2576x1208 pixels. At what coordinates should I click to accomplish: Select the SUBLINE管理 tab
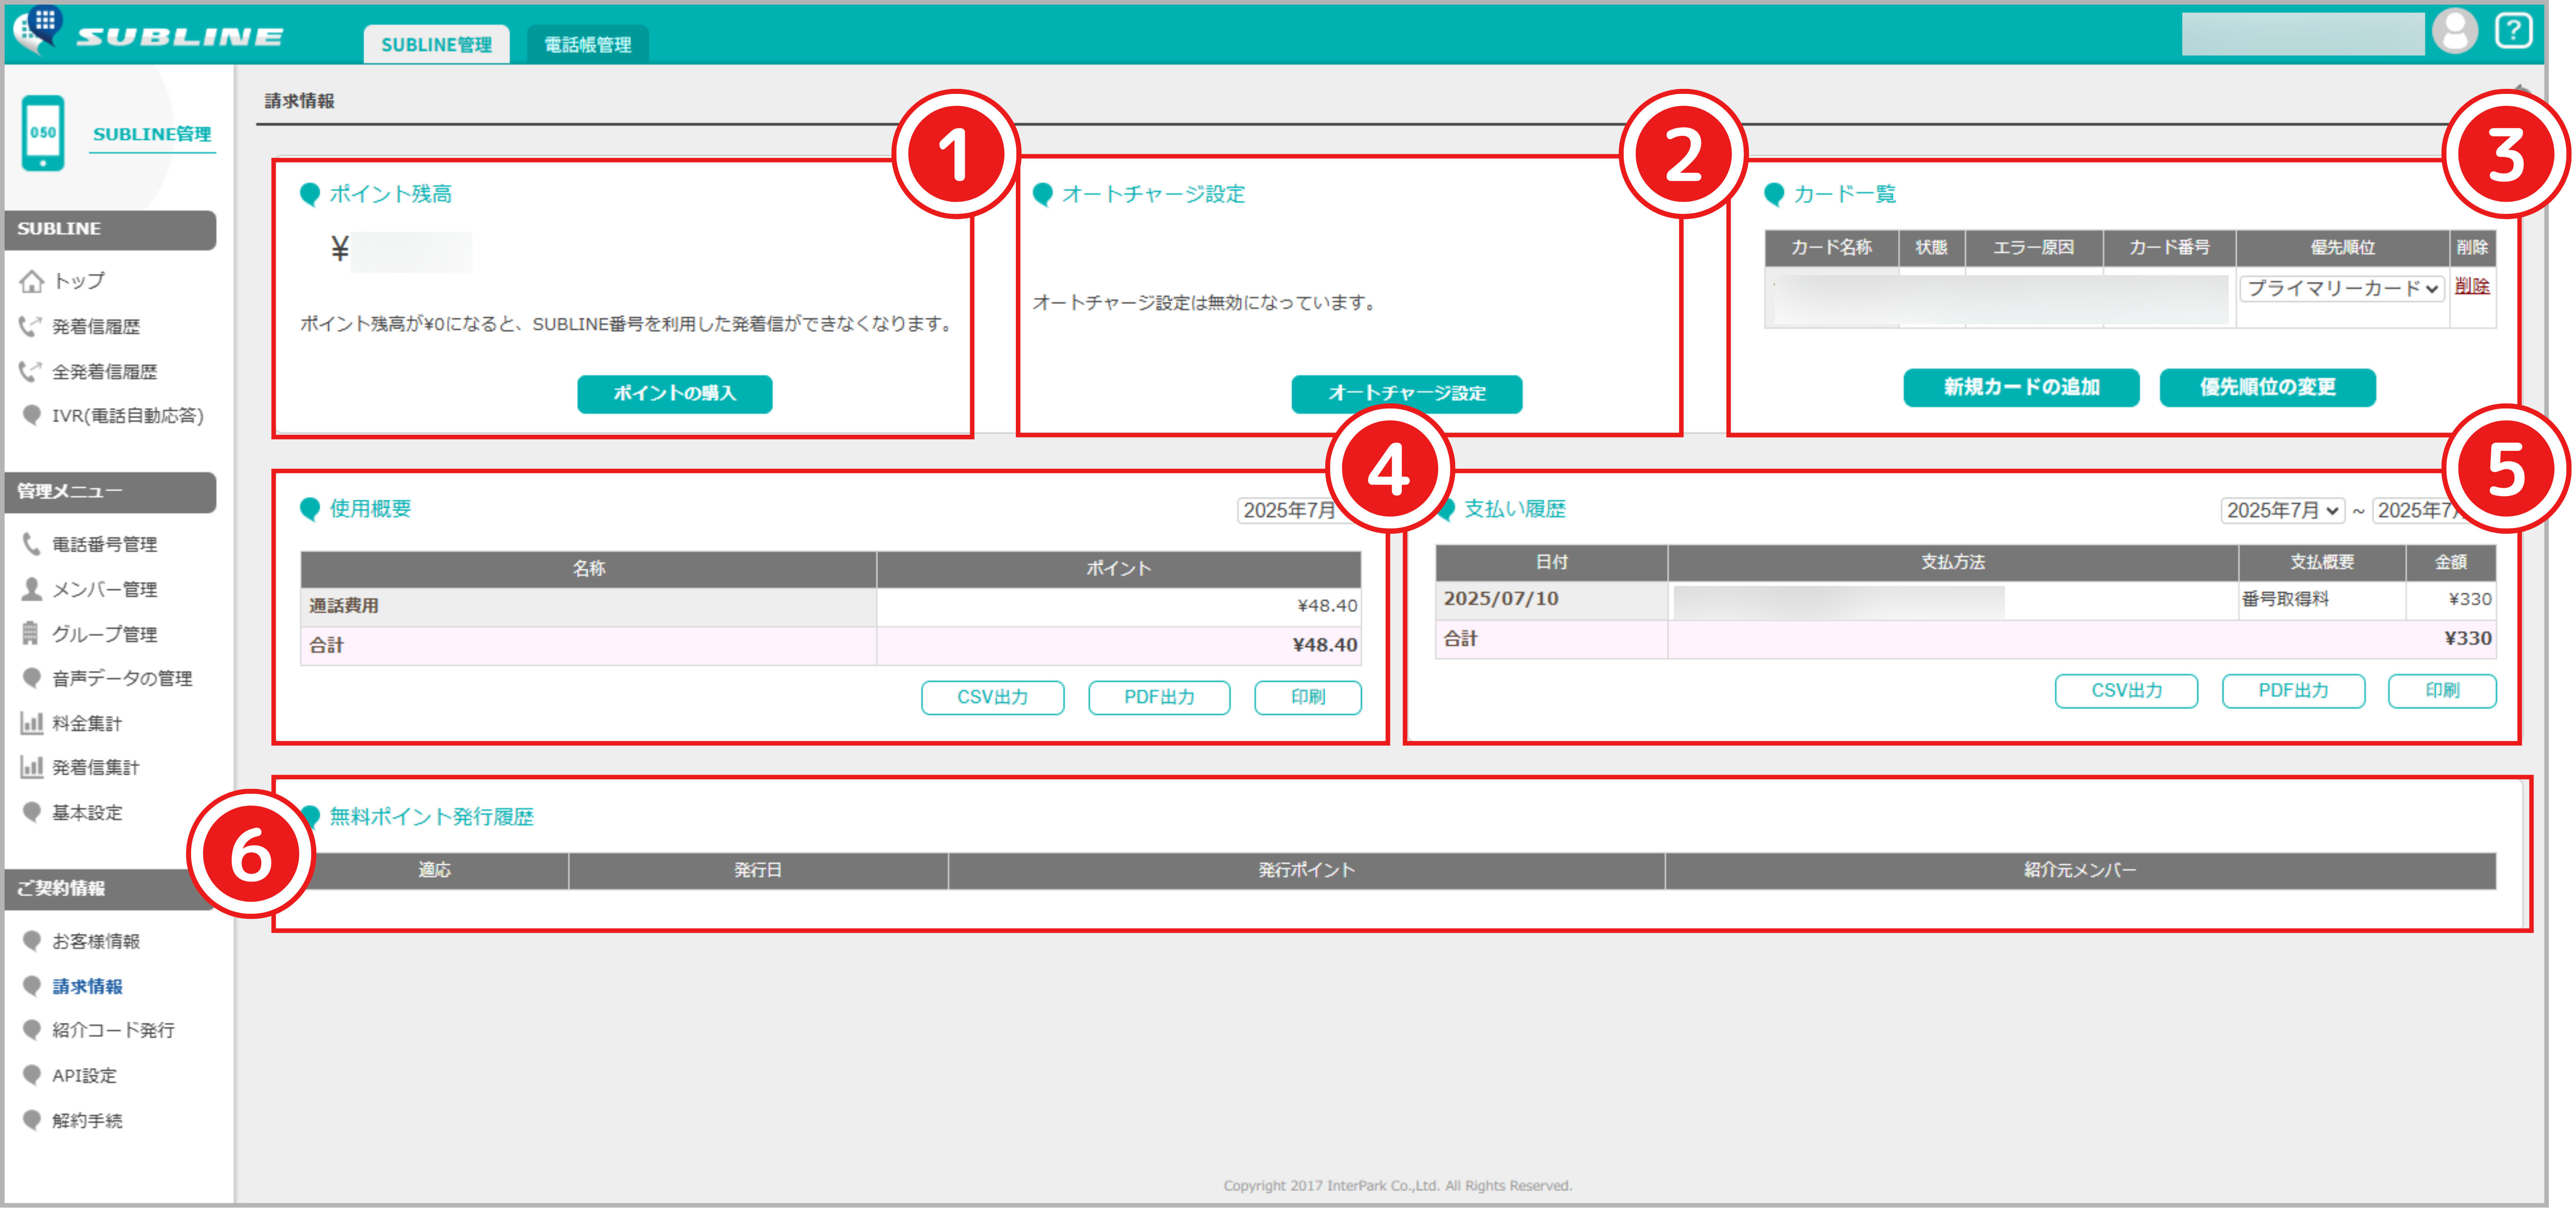[x=436, y=44]
